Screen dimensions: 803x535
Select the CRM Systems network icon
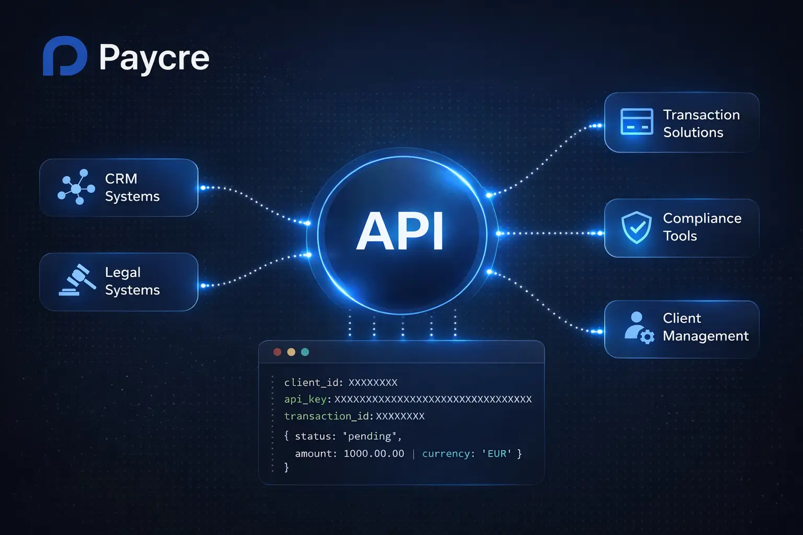pos(76,188)
